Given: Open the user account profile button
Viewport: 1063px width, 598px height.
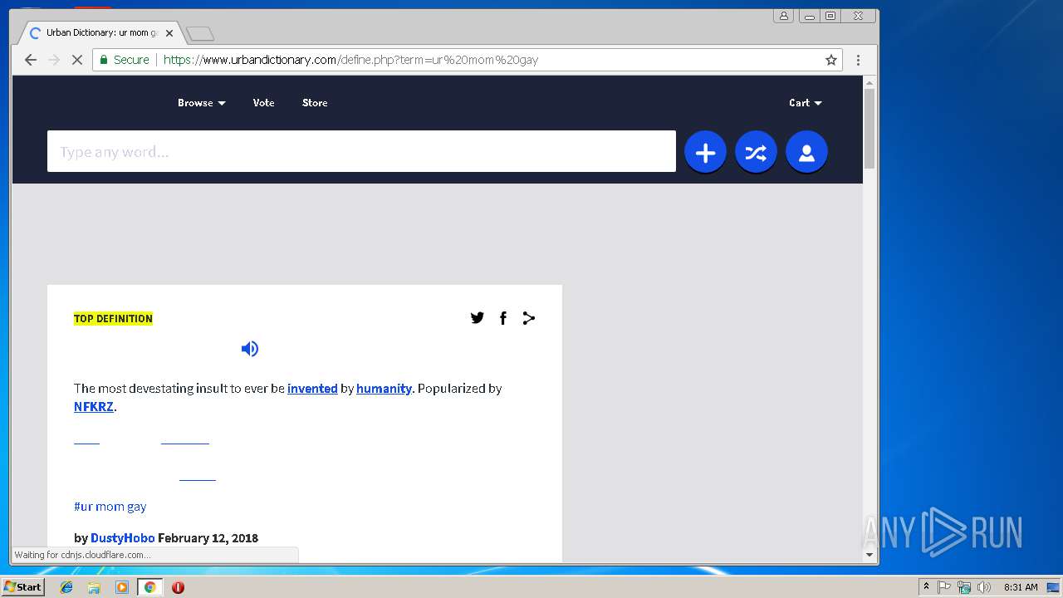Looking at the screenshot, I should click(806, 152).
